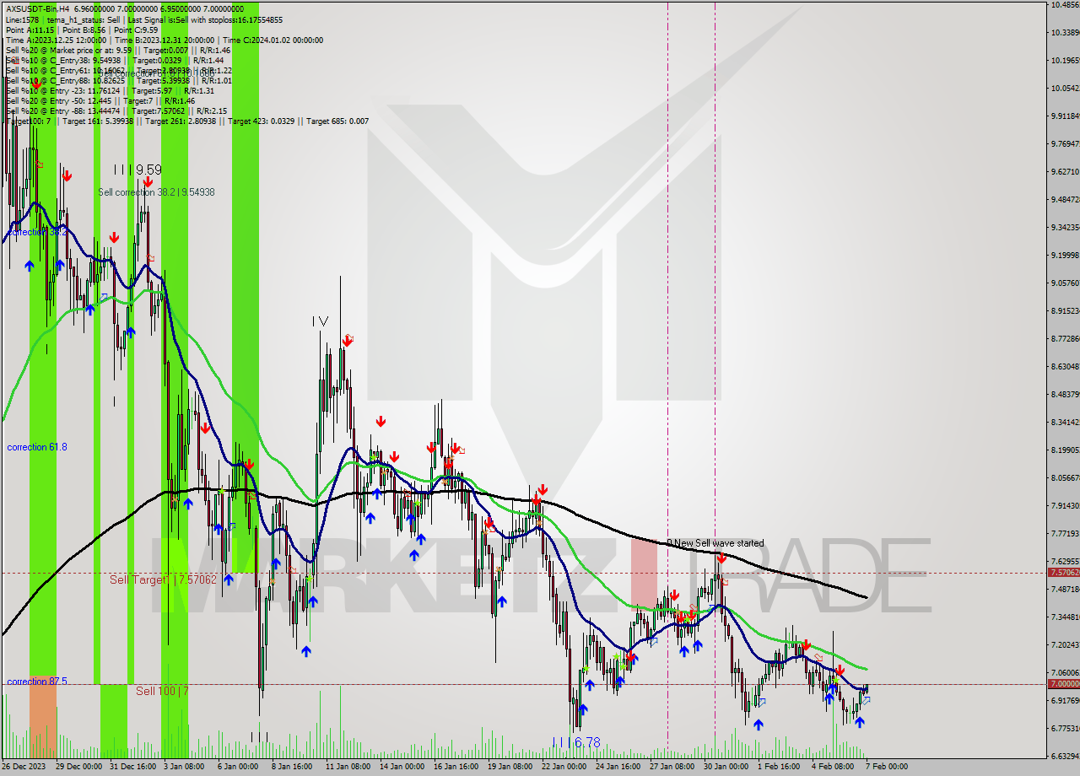Select the '24 Jan 16:00' time label
Viewport: 1080px width, 776px height.
pyautogui.click(x=618, y=767)
